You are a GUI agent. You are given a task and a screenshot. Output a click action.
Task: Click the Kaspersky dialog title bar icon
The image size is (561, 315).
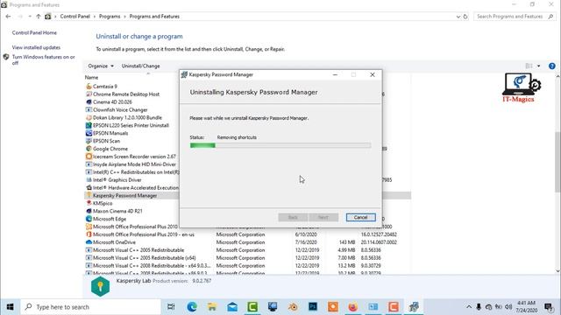(184, 74)
